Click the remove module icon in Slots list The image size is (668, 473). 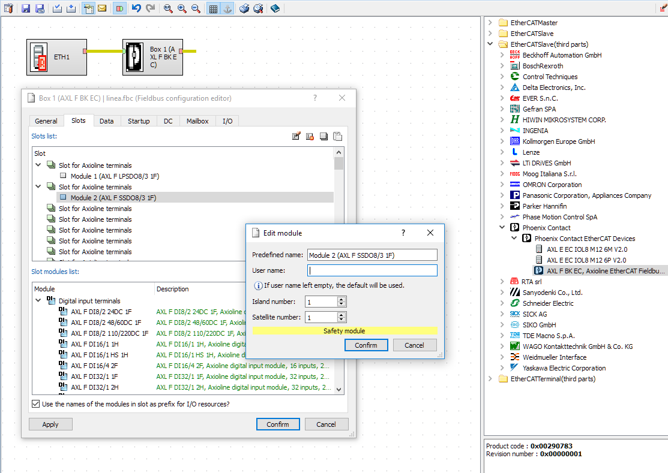pos(310,136)
